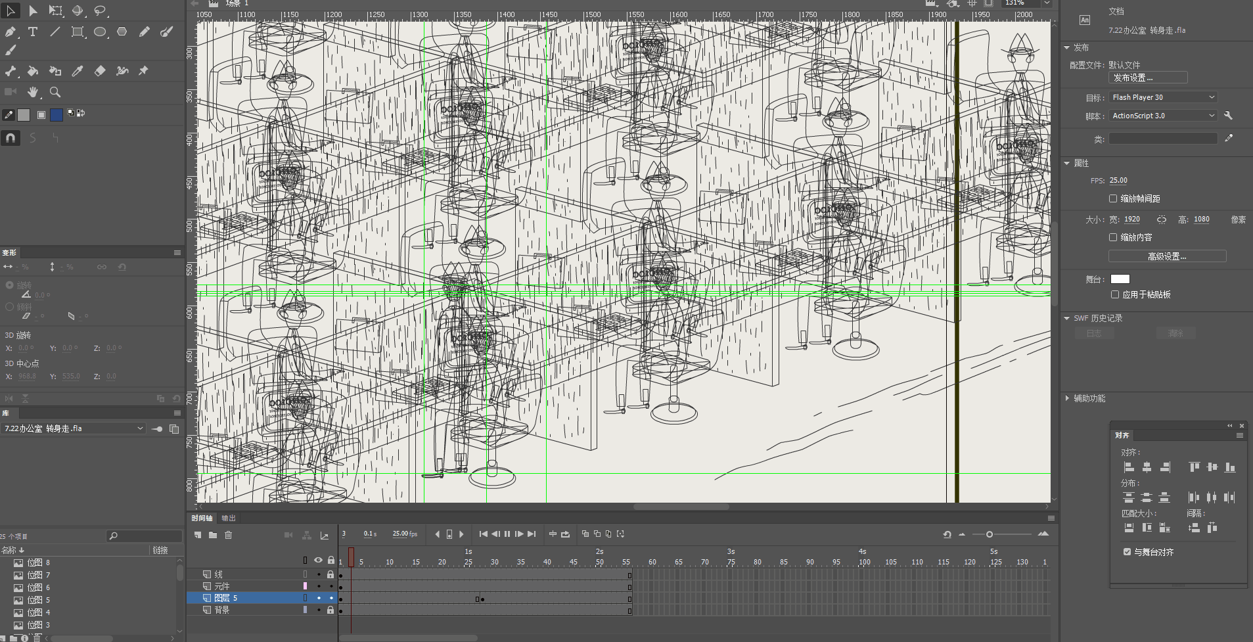The height and width of the screenshot is (642, 1253).
Task: Click the align top edge icon
Action: pos(1195,467)
